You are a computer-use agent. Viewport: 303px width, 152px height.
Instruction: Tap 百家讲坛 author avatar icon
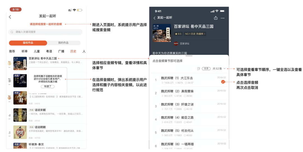point(176,44)
